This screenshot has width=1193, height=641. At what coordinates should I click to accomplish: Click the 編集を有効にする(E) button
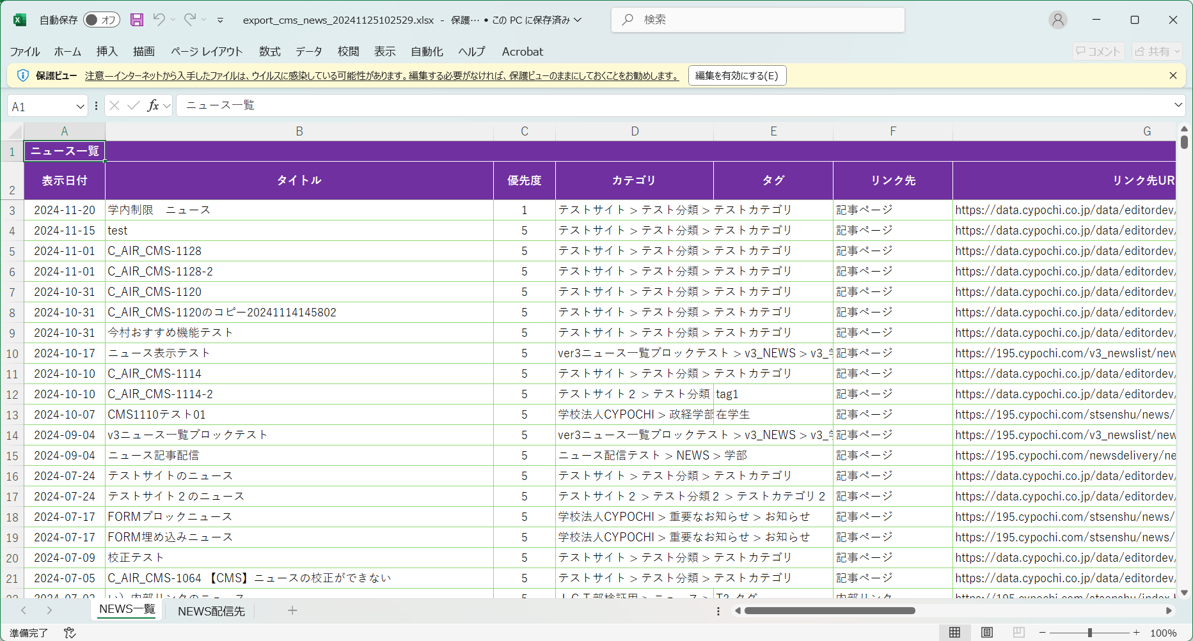pos(737,75)
